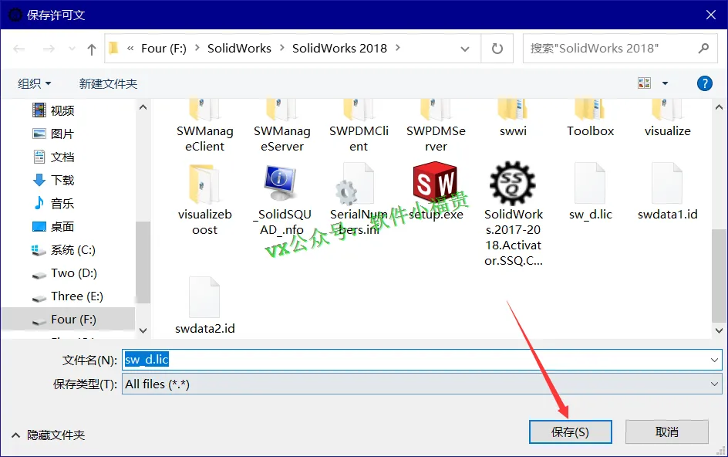Select the SWPDMServer folder

(x=436, y=126)
